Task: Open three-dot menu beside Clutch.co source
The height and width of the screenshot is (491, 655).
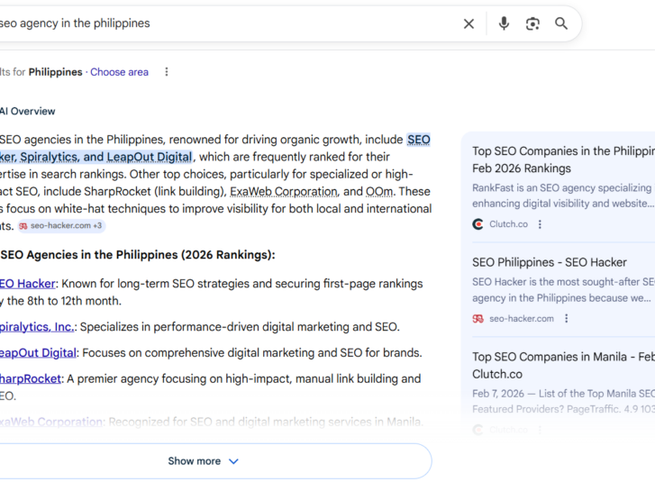Action: pyautogui.click(x=541, y=224)
